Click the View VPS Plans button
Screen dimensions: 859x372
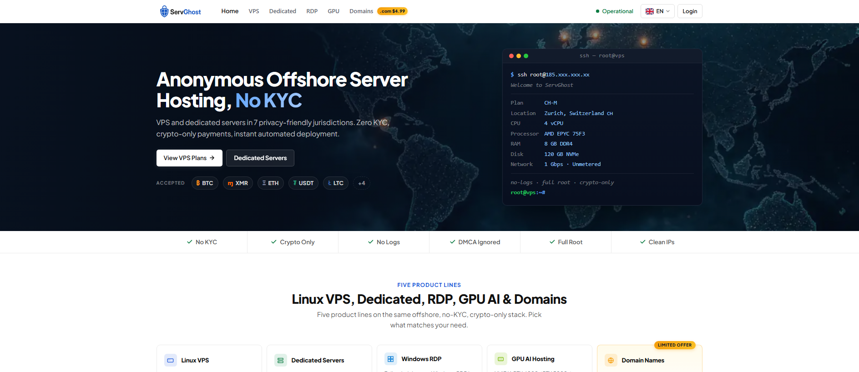pyautogui.click(x=189, y=158)
